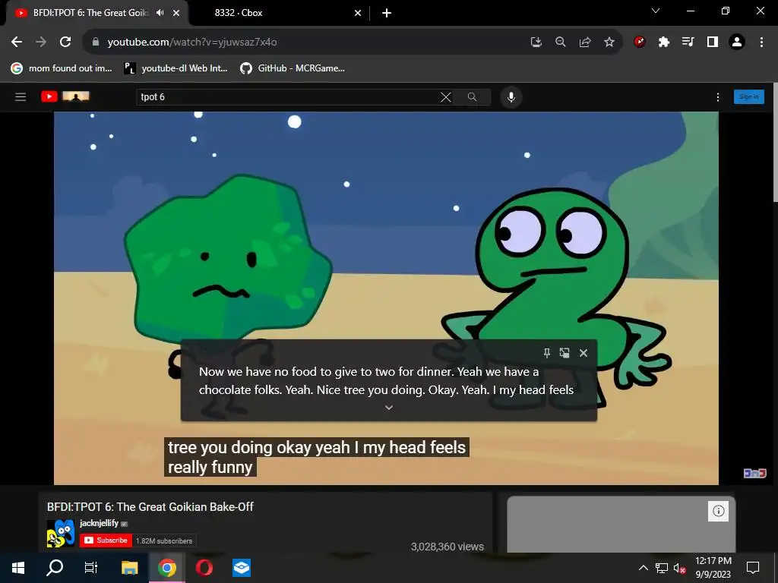Image resolution: width=778 pixels, height=583 pixels.
Task: Open YouTube settings three-dot menu
Action: point(717,97)
